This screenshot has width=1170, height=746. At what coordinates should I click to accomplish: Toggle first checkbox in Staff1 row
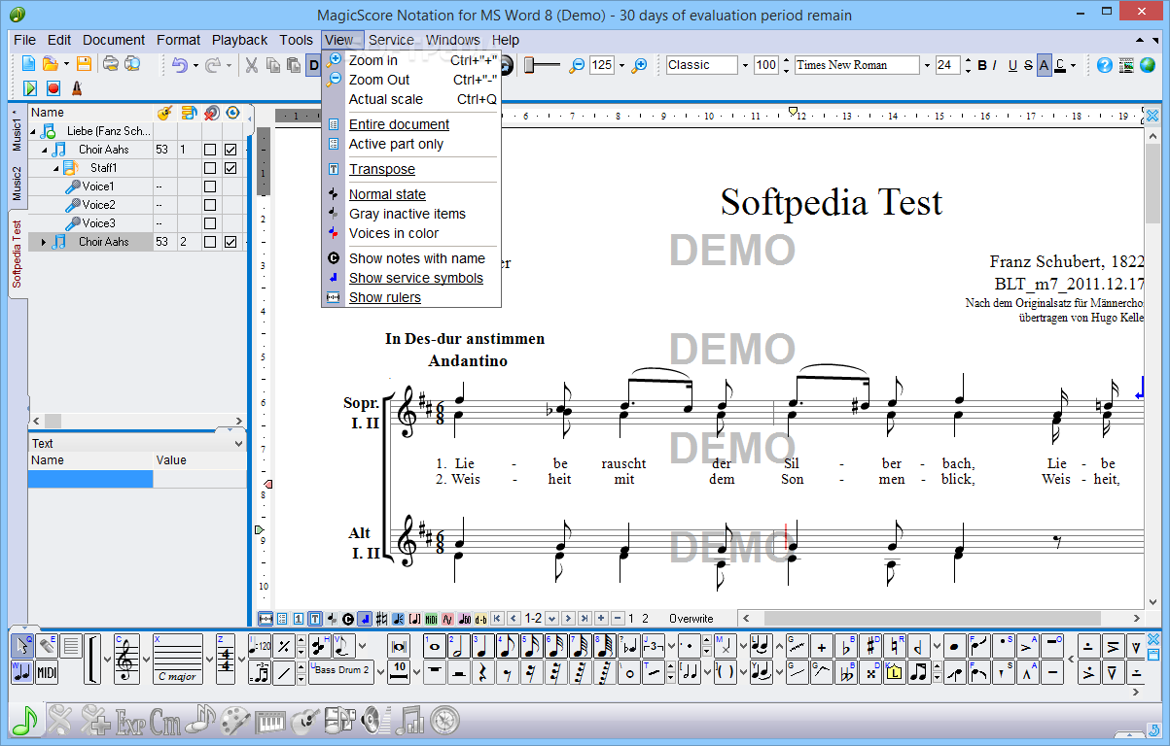[x=209, y=168]
